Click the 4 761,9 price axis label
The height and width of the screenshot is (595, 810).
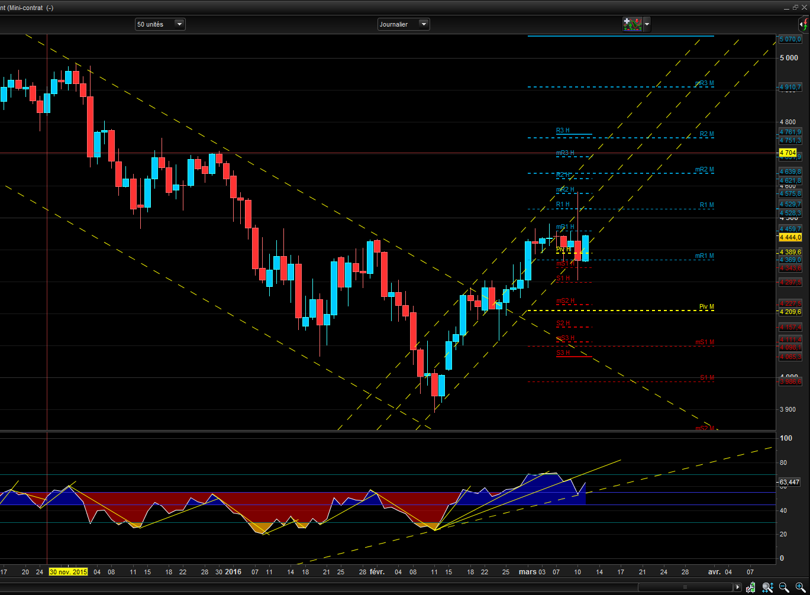click(790, 132)
